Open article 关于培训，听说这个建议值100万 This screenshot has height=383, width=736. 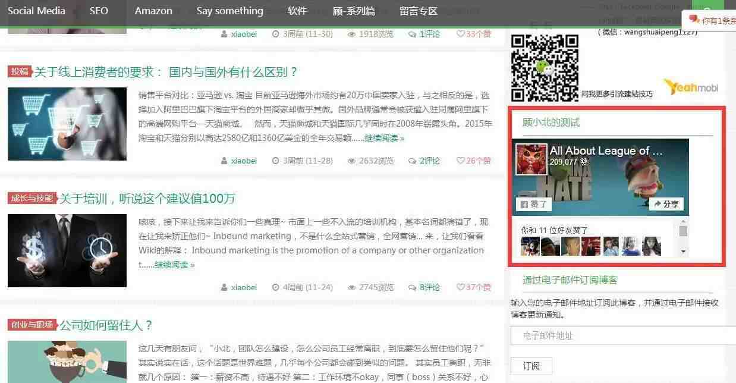[x=147, y=199]
